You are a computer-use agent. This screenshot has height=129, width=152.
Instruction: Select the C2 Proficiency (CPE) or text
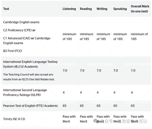(x=19, y=30)
